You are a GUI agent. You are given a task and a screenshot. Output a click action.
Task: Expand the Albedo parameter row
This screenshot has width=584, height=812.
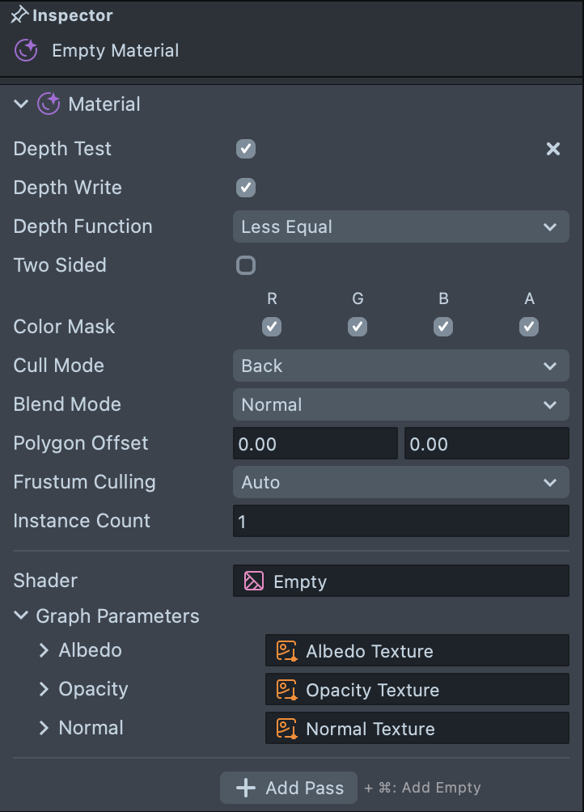[x=44, y=650]
